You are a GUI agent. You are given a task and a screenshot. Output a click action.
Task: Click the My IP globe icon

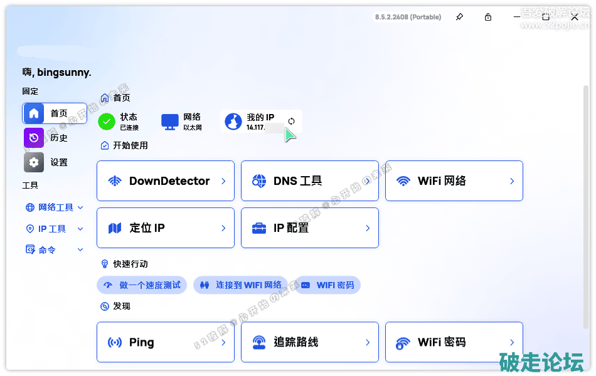click(233, 122)
